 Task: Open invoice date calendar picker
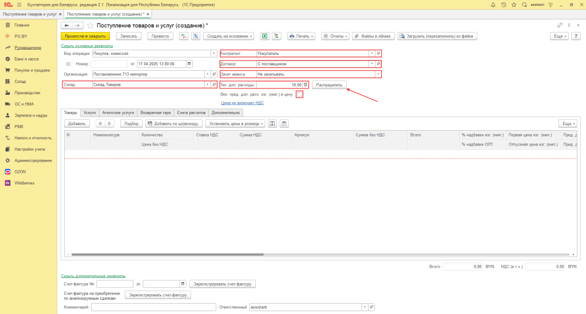tap(183, 284)
